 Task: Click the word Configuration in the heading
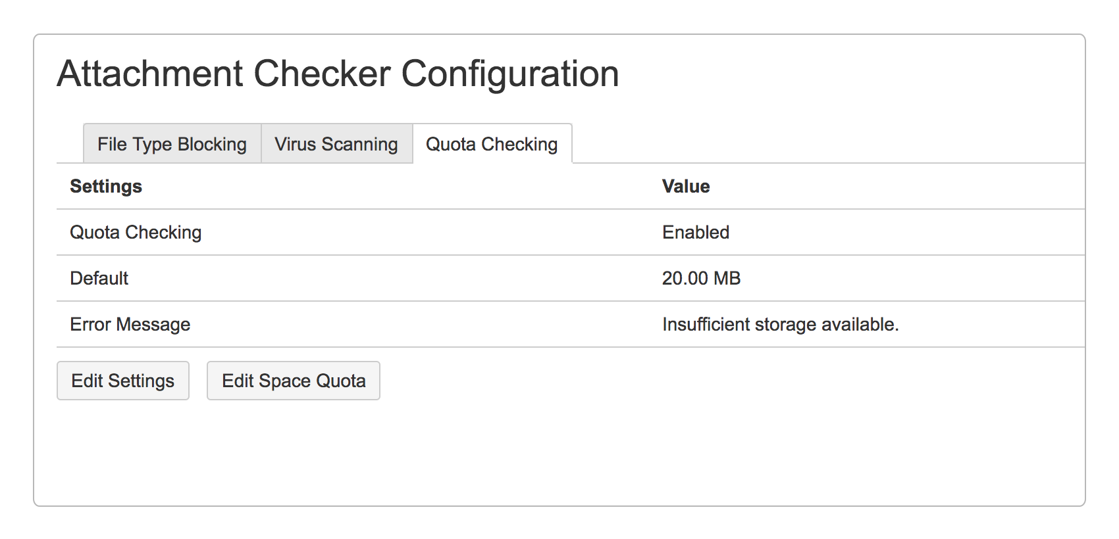(510, 74)
